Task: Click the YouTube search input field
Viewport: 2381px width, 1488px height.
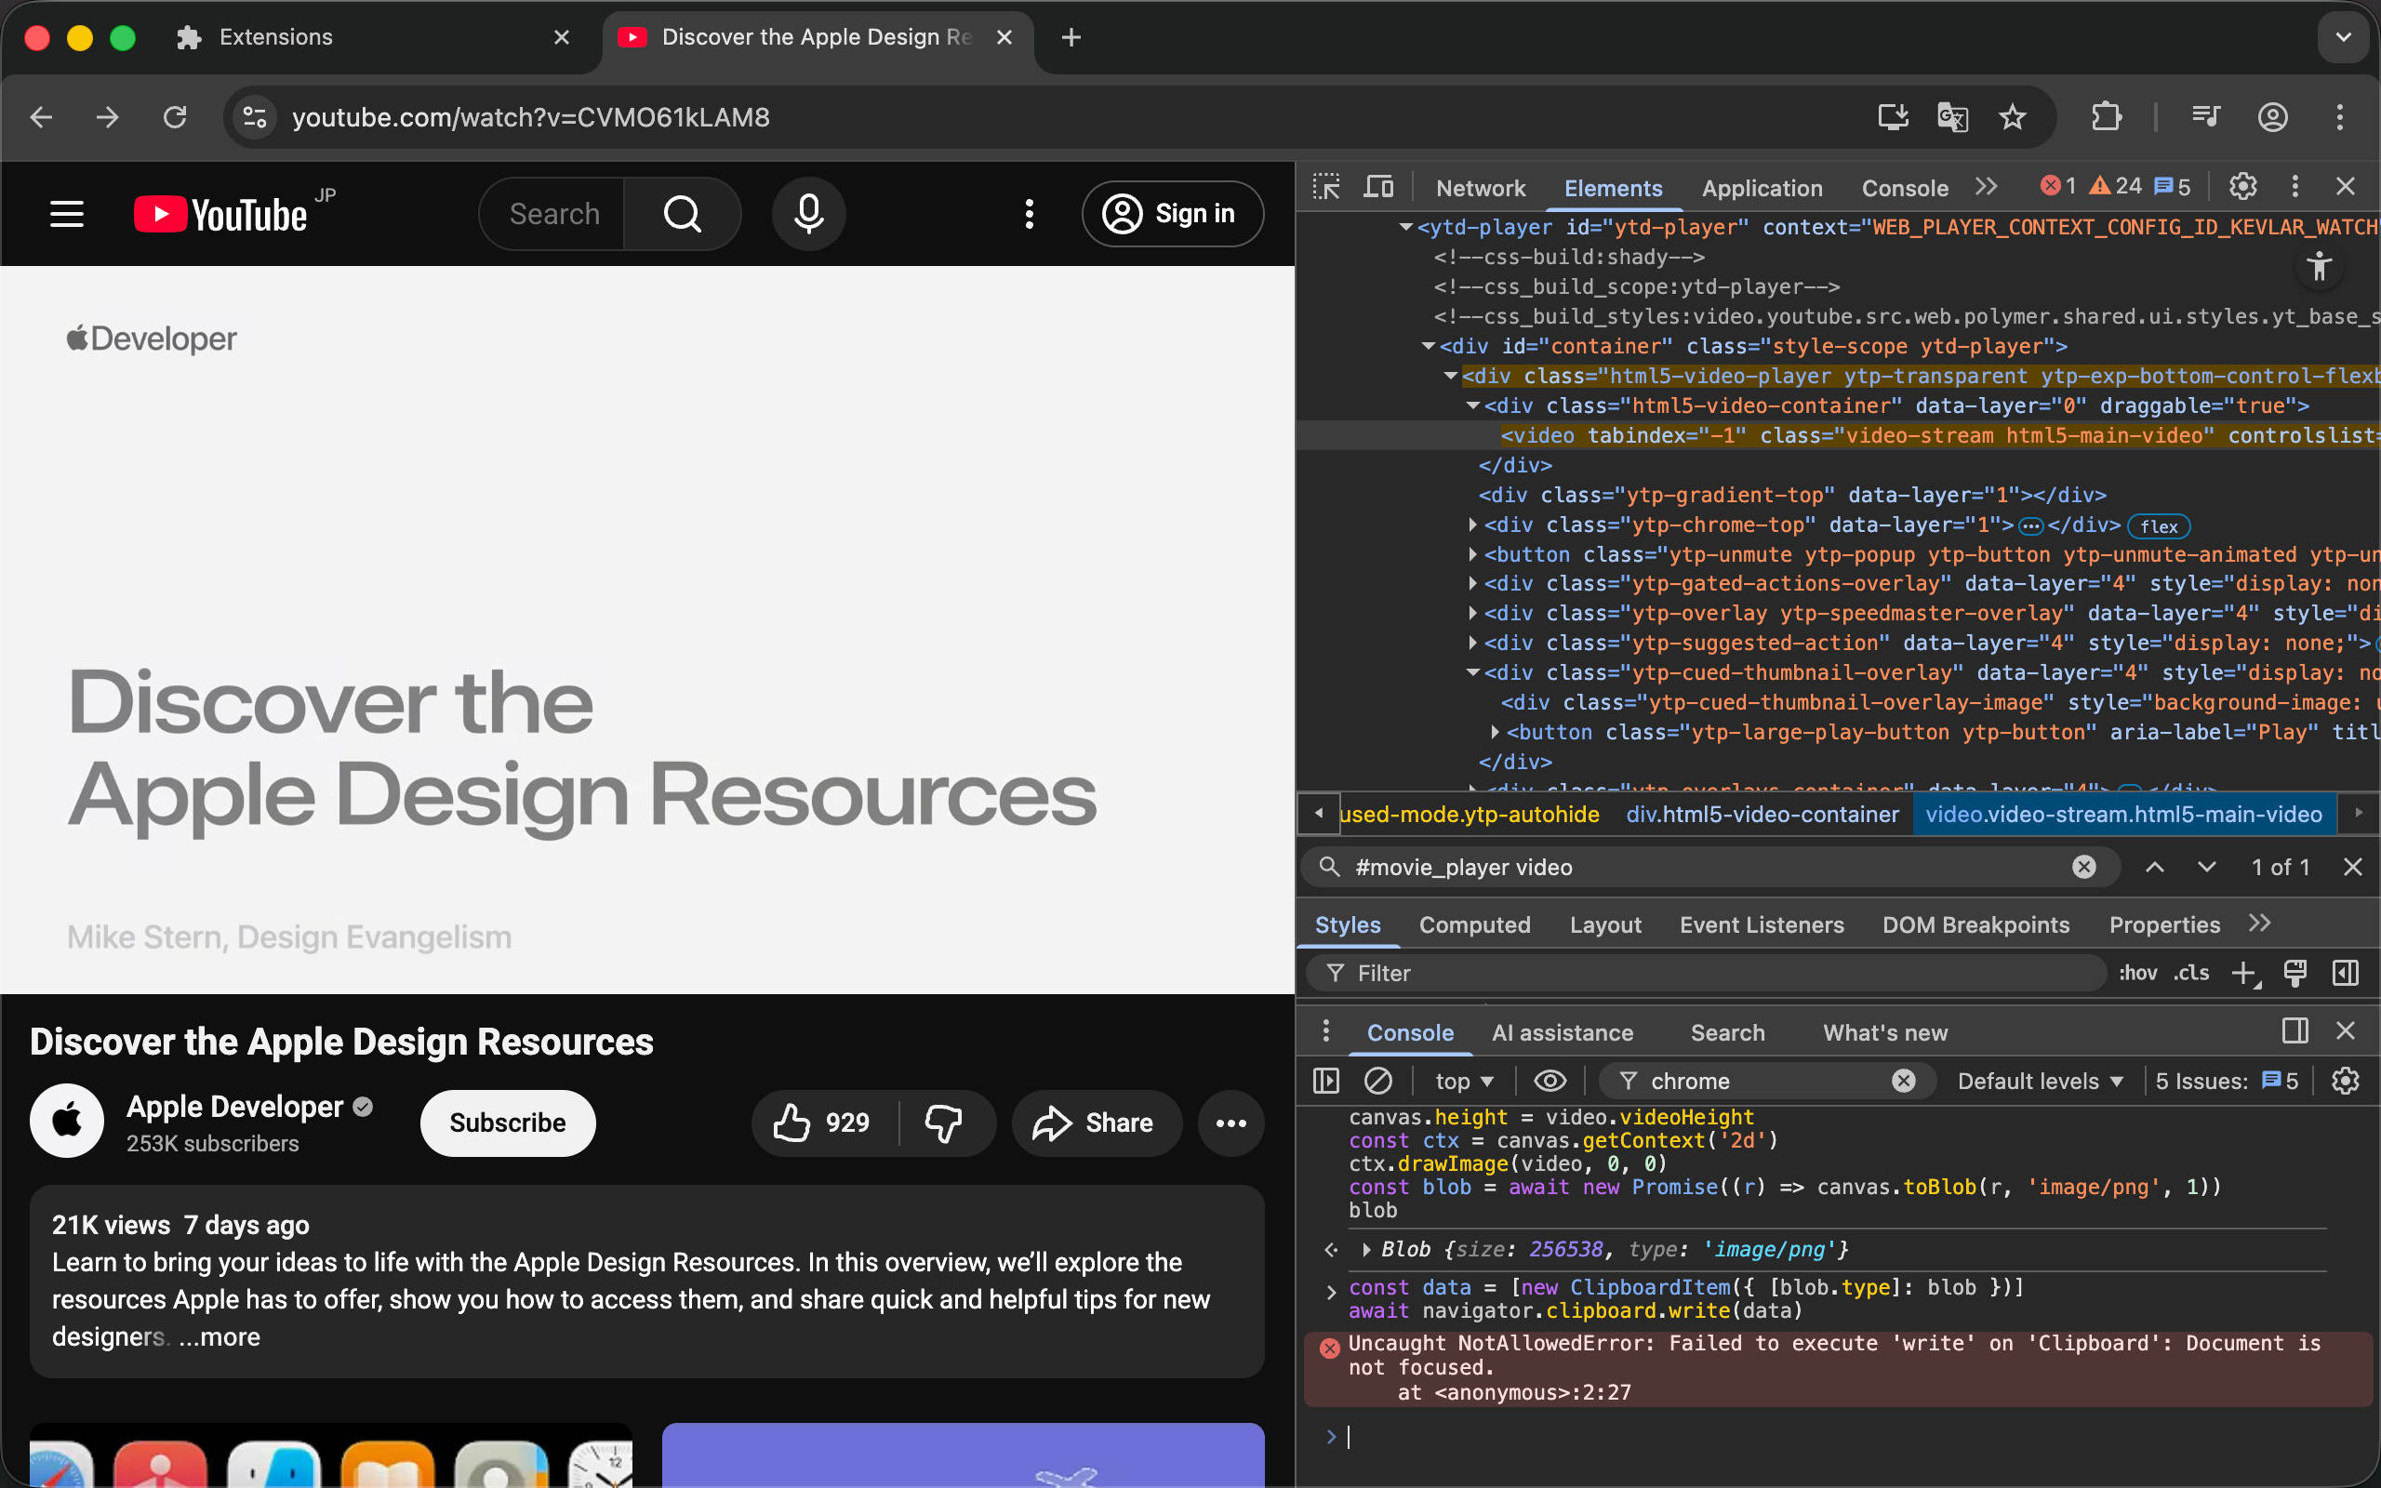Action: click(555, 214)
